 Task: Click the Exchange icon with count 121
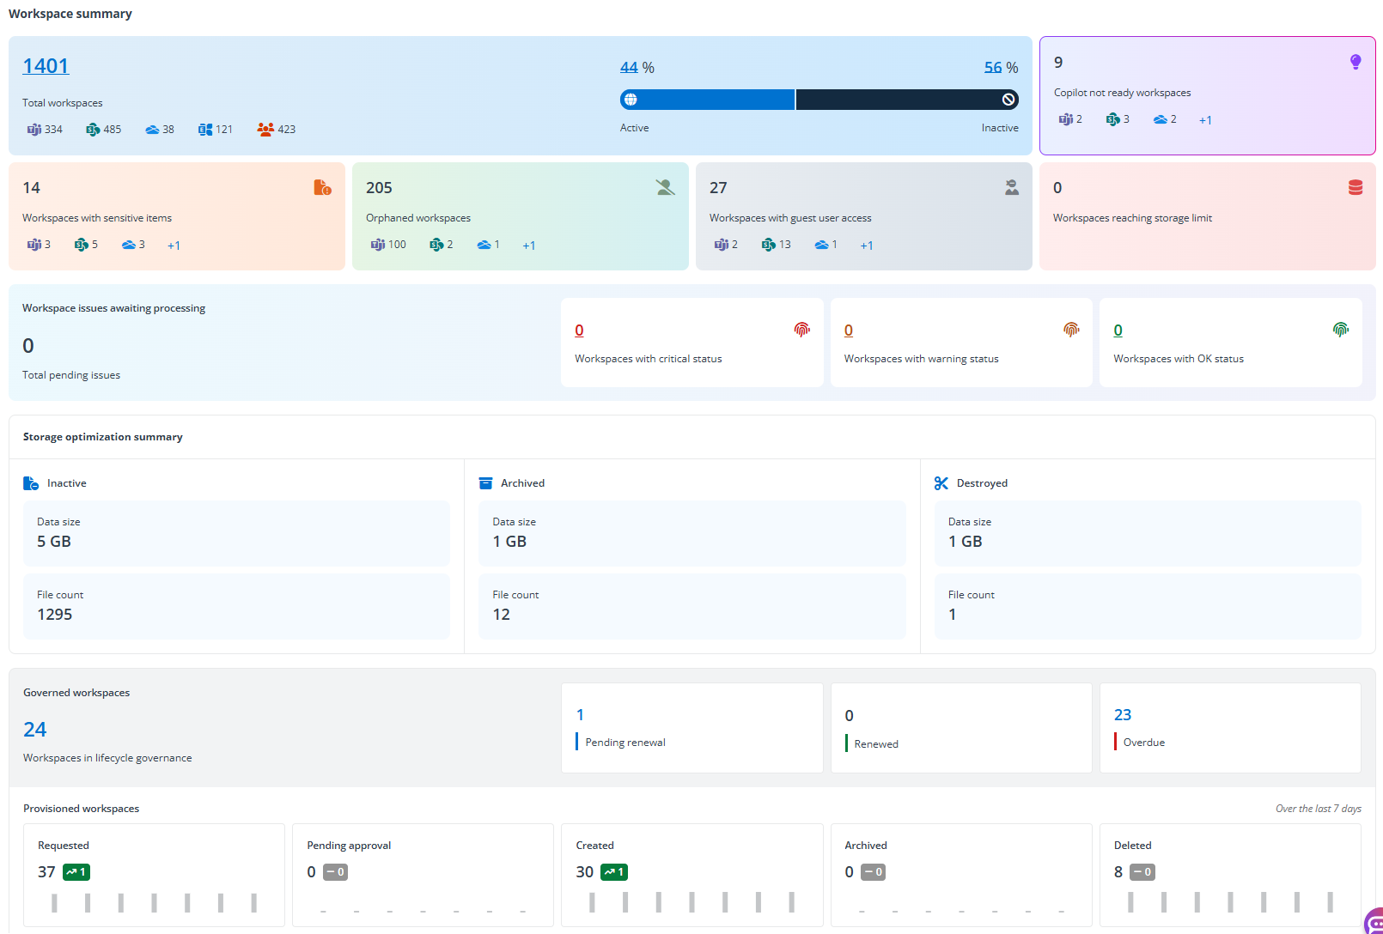pos(204,129)
